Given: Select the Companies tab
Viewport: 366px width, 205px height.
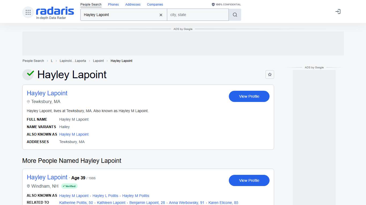Looking at the screenshot, I should point(155,4).
